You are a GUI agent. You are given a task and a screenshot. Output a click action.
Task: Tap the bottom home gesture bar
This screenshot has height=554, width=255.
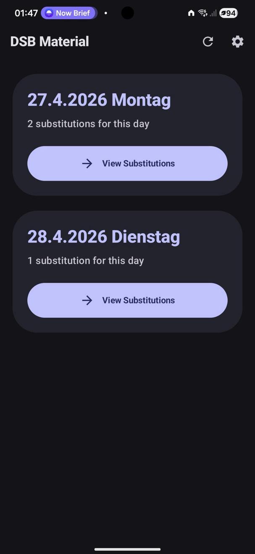point(127,549)
